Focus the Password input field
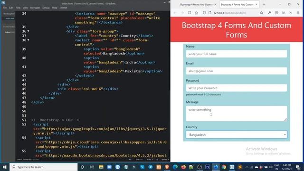The height and width of the screenshot is (171, 304). coord(237,88)
